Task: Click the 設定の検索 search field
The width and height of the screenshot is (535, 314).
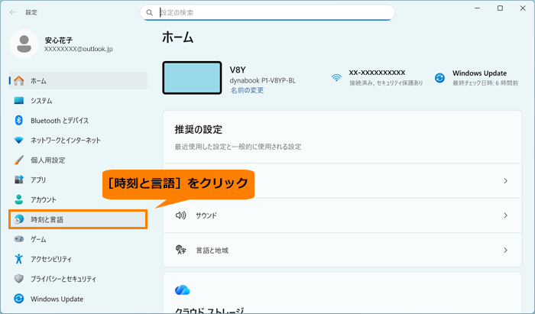Action: tap(267, 13)
